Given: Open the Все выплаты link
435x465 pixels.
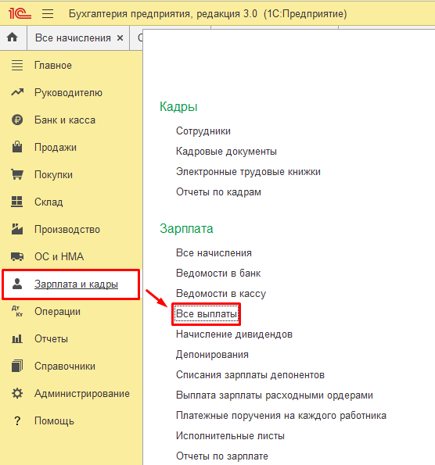Looking at the screenshot, I should click(x=207, y=313).
